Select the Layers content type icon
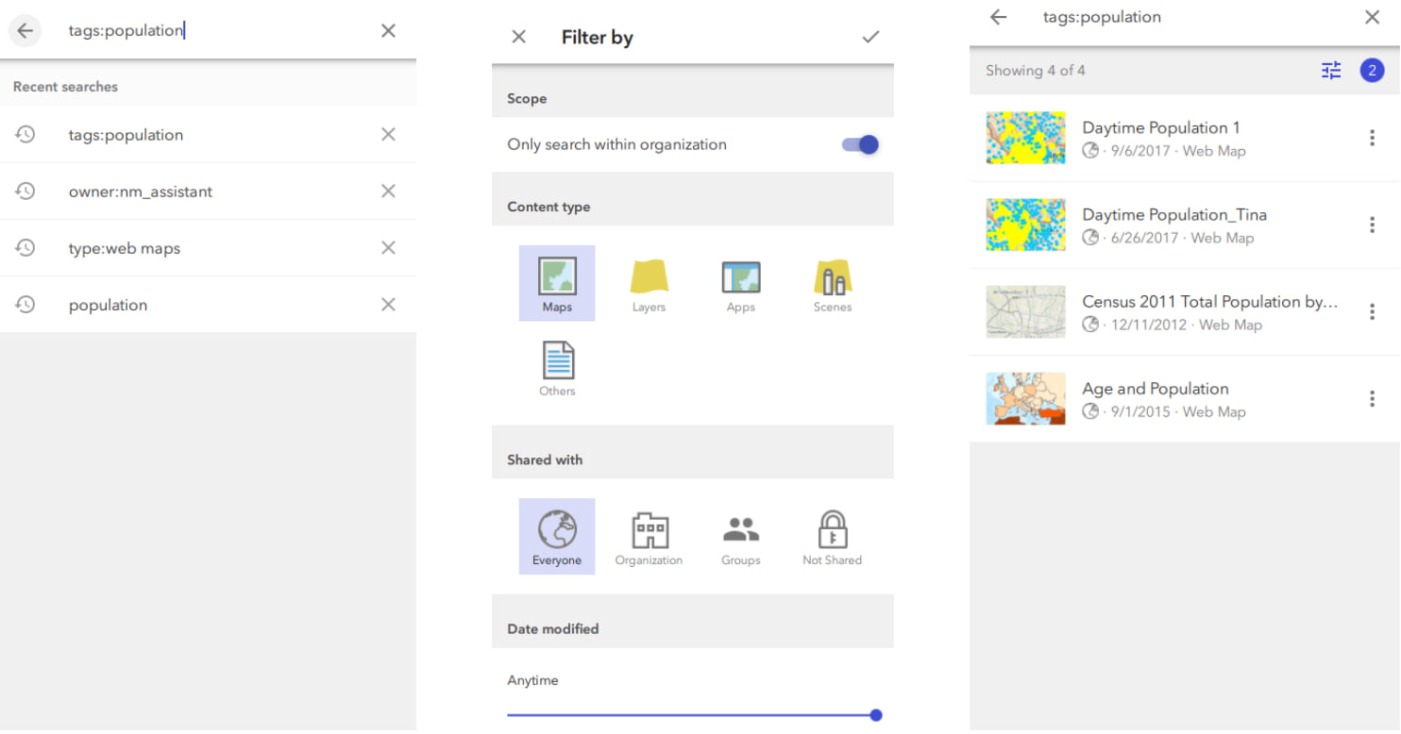1401x734 pixels. pos(649,278)
